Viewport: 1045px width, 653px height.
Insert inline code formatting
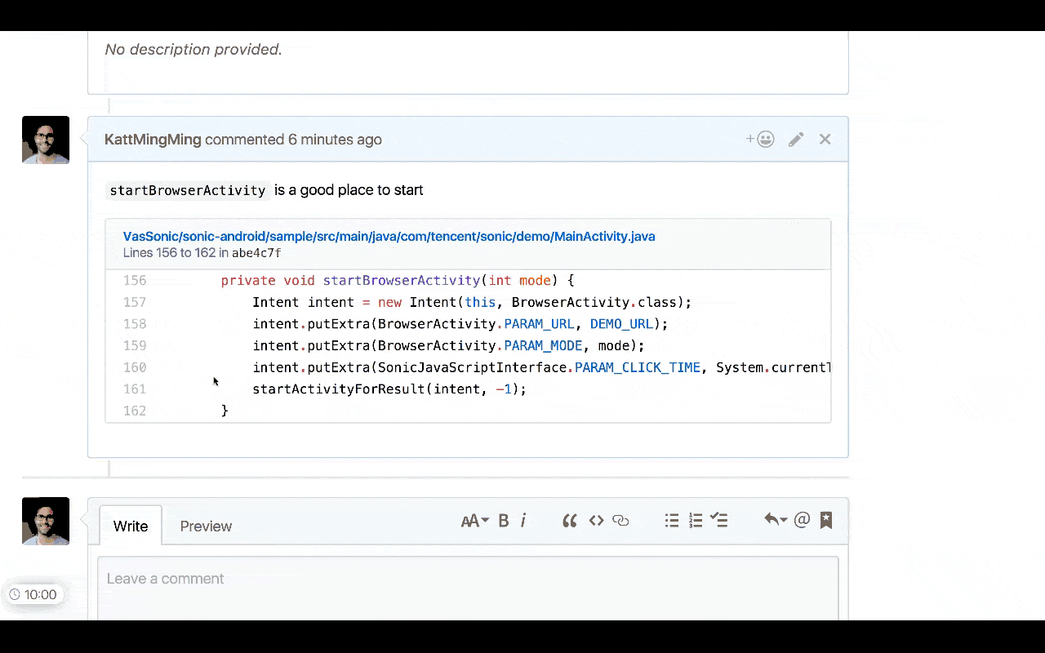(x=596, y=520)
